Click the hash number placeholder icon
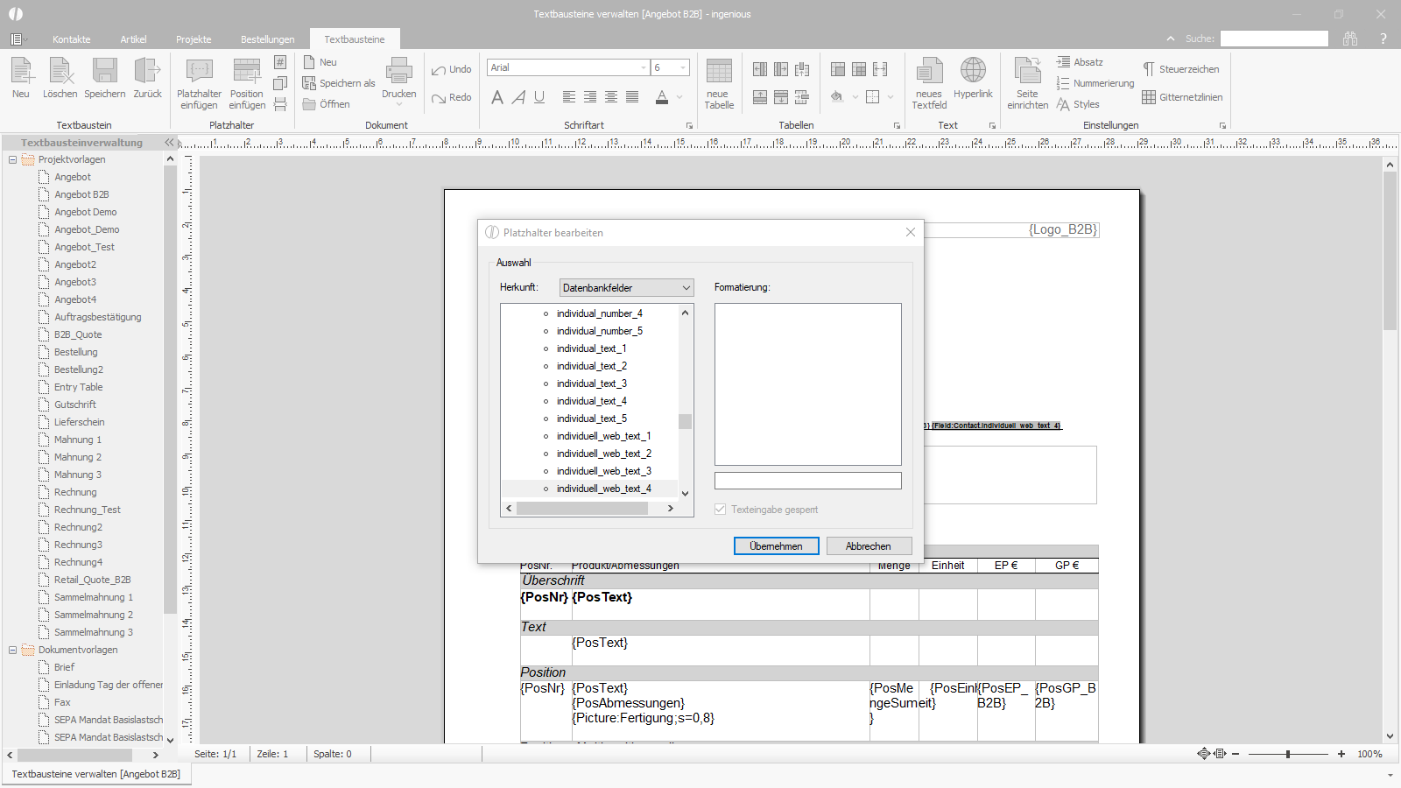This screenshot has height=788, width=1401. pyautogui.click(x=280, y=62)
